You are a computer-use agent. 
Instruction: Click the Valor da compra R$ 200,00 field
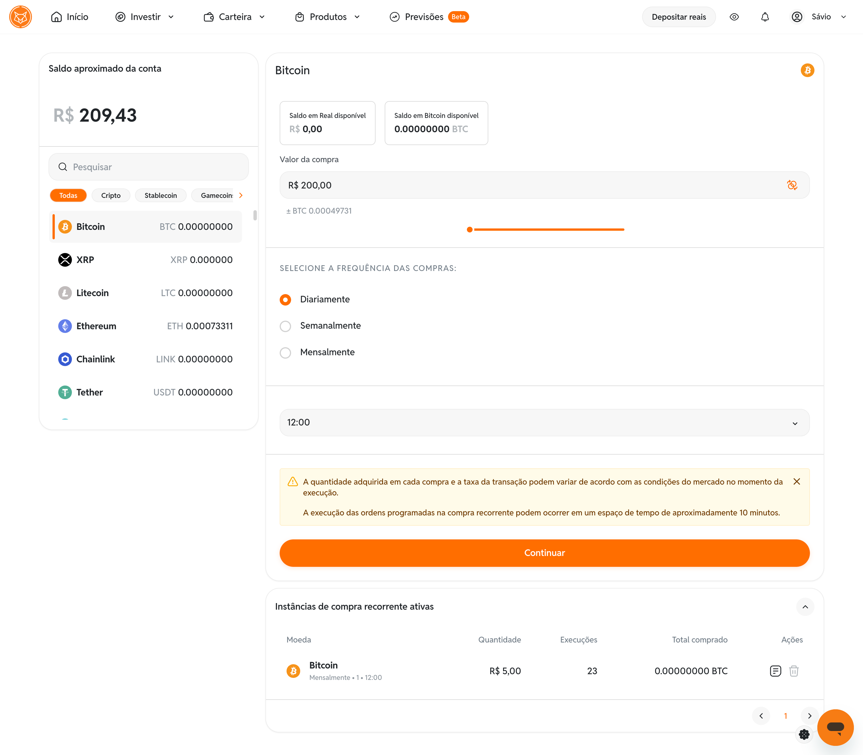pos(544,185)
